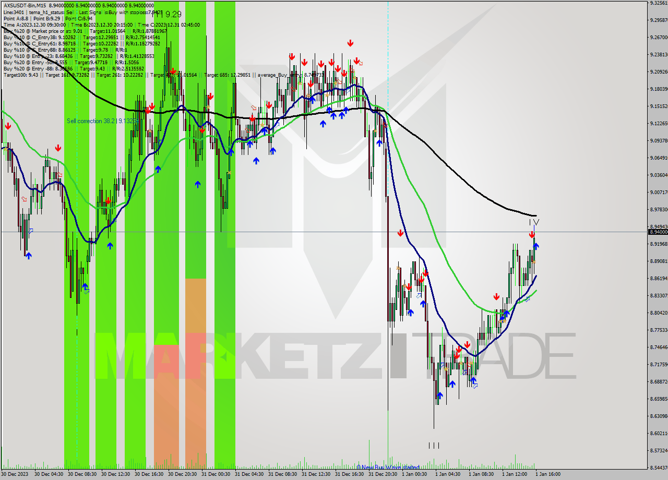
Task: Select price level 9.12265 on the axis
Action: coord(659,124)
